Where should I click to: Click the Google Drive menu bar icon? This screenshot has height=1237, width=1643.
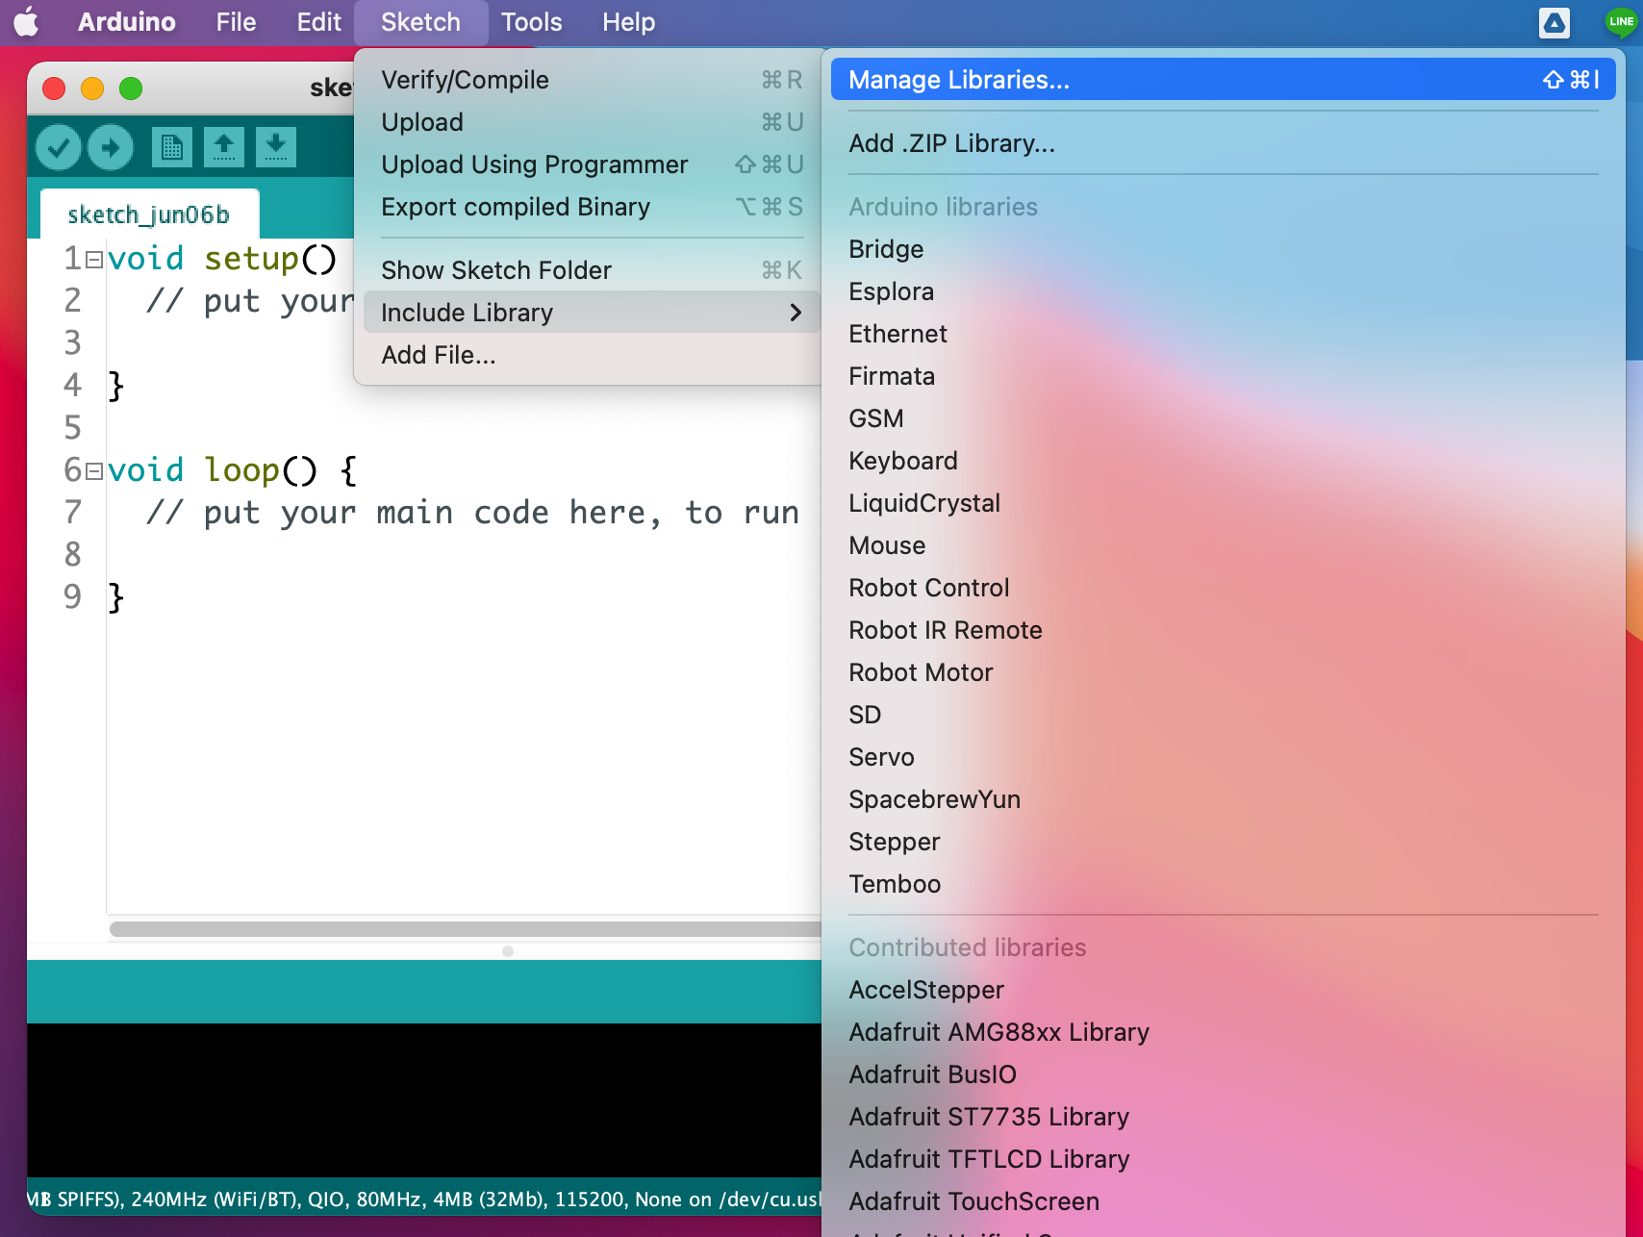[x=1555, y=22]
